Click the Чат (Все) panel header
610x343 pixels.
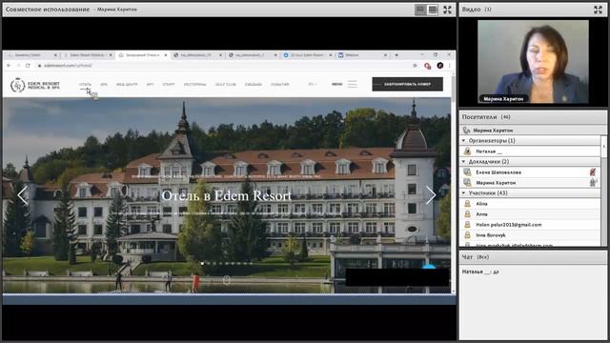click(x=533, y=257)
